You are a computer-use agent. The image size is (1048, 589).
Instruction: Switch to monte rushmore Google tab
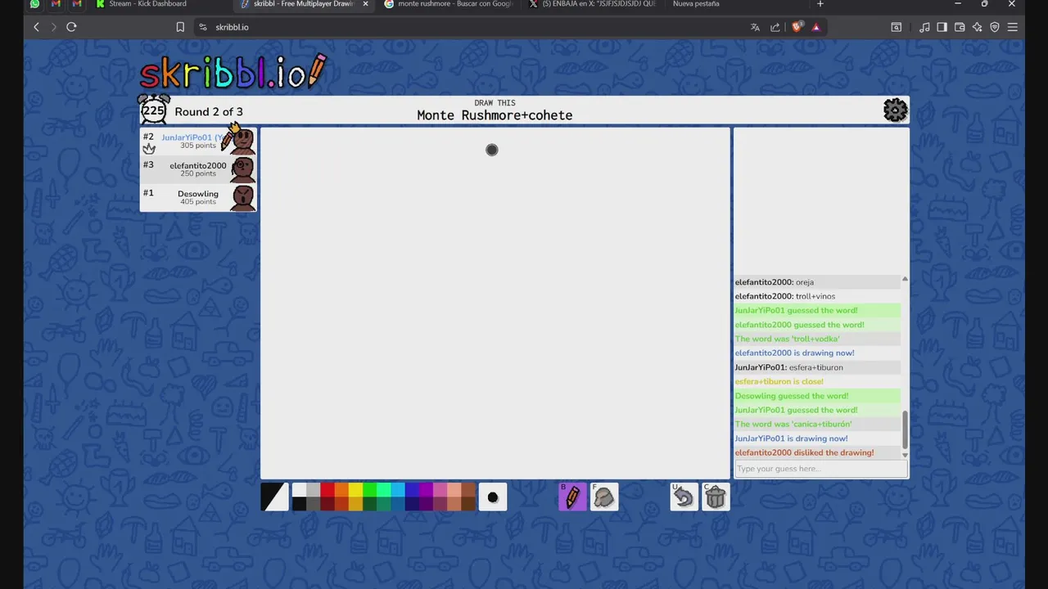(447, 4)
